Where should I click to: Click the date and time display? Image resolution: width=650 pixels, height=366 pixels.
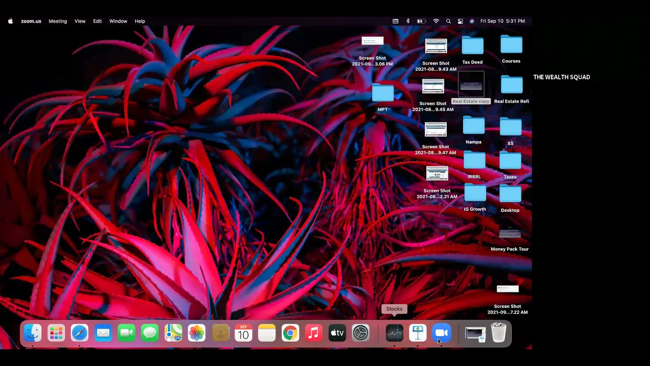[x=503, y=21]
